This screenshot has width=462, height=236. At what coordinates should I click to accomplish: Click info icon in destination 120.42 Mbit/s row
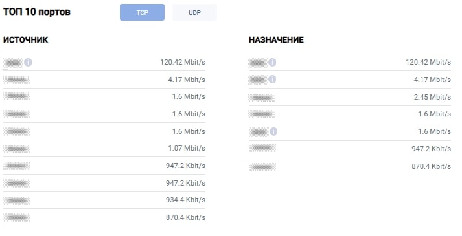tap(272, 62)
